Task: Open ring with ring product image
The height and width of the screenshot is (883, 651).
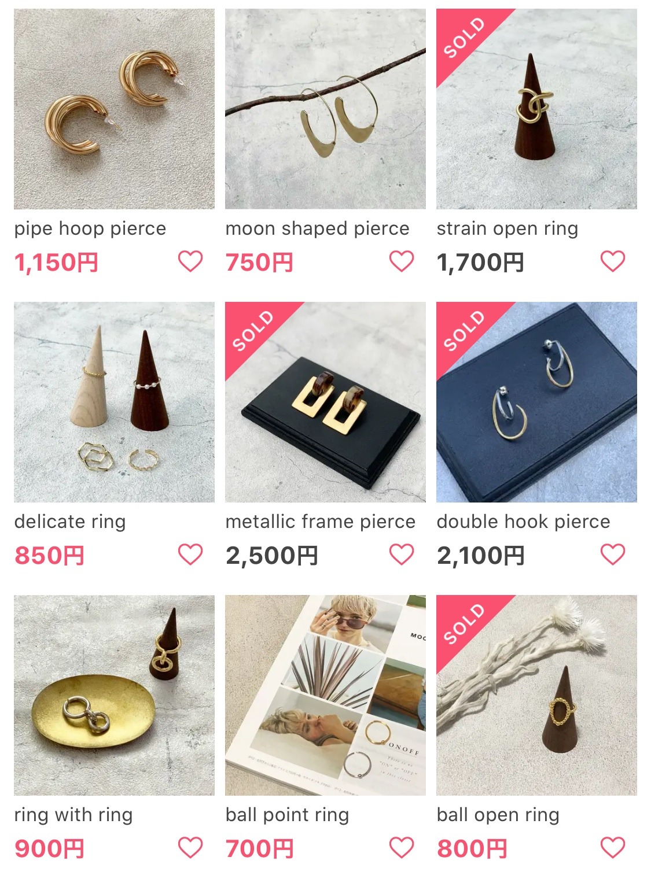Action: tap(114, 695)
